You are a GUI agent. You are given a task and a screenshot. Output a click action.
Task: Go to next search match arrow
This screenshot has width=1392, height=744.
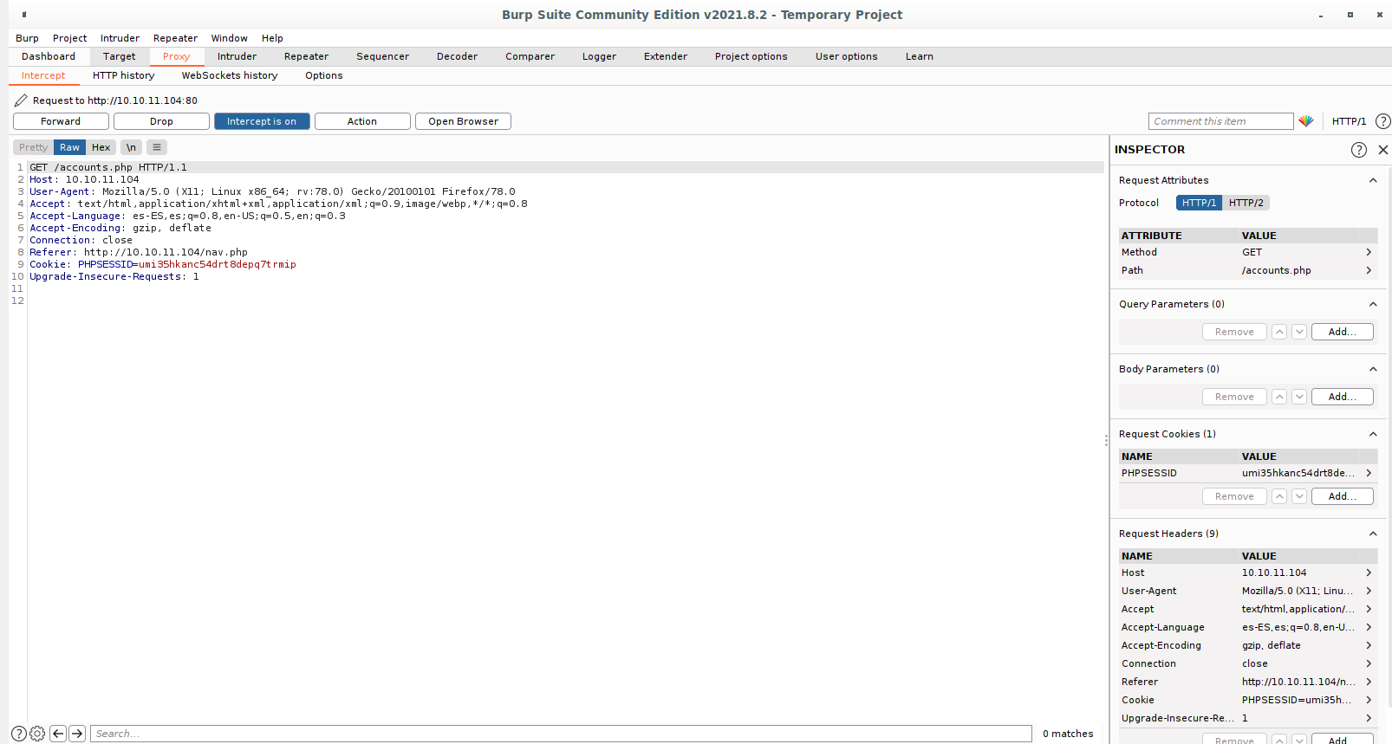(x=77, y=734)
